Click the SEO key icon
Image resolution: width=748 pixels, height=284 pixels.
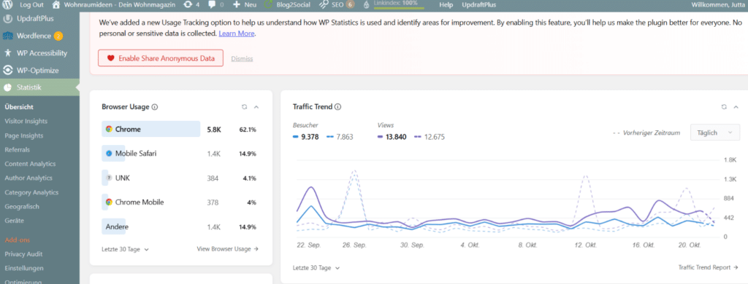point(324,5)
